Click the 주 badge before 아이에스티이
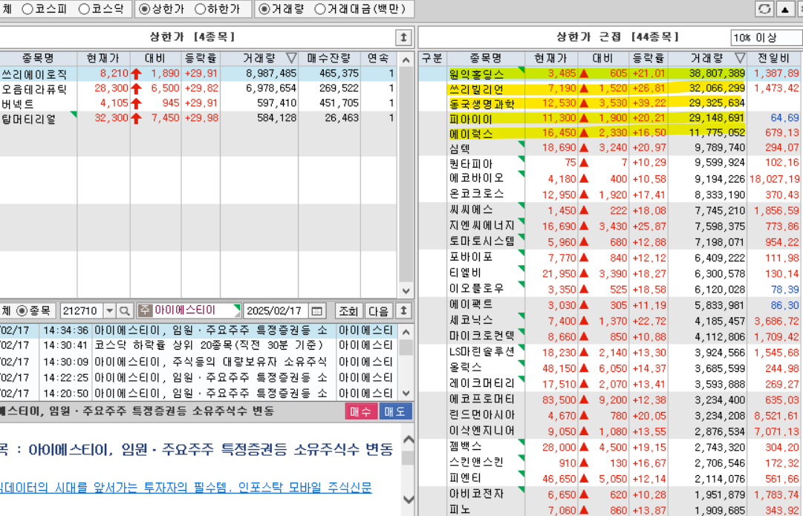 (145, 310)
